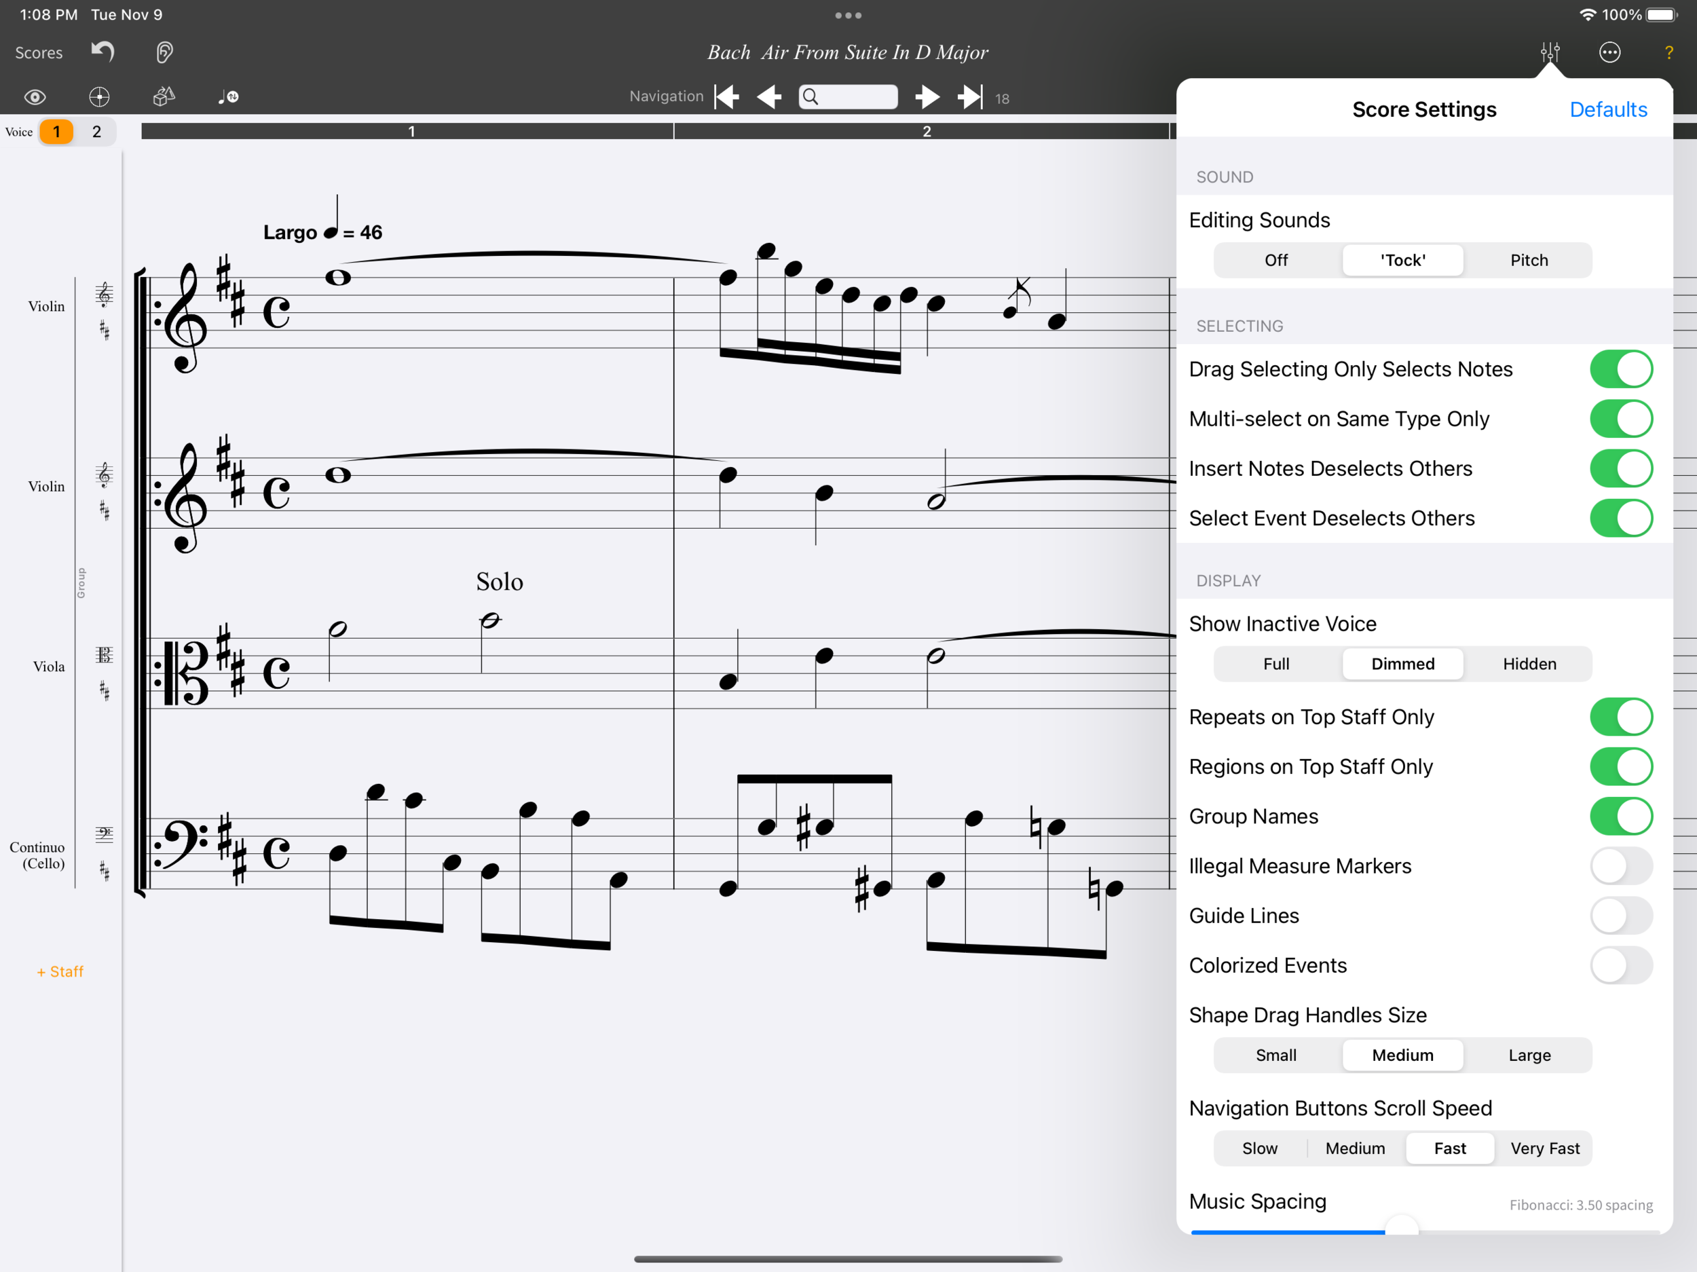Image resolution: width=1697 pixels, height=1272 pixels.
Task: Set scroll speed to Very Fast
Action: (1544, 1148)
